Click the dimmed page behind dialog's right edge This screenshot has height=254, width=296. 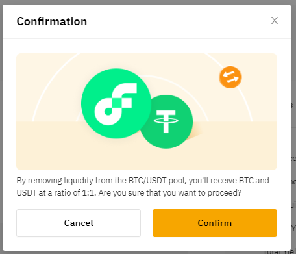[293, 130]
